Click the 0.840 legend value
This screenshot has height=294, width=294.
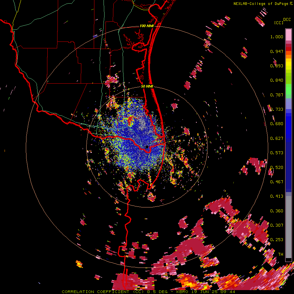coord(277,80)
